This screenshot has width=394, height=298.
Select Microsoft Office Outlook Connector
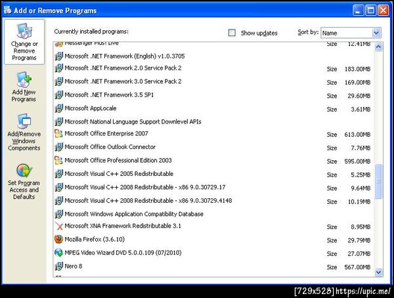tap(110, 147)
